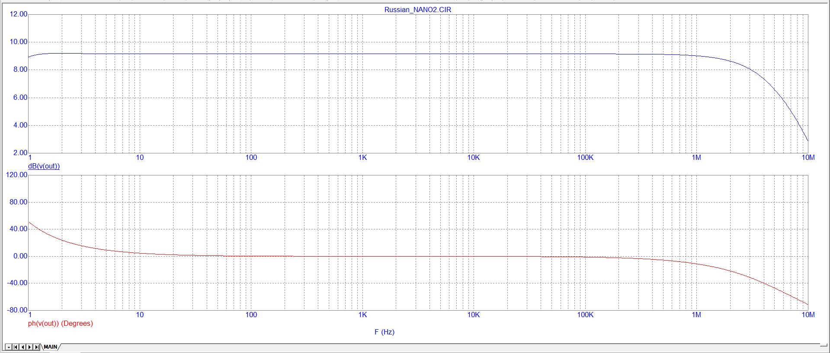This screenshot has width=830, height=353.
Task: Click the 120.00 label on phase Y axis
Action: [16, 175]
